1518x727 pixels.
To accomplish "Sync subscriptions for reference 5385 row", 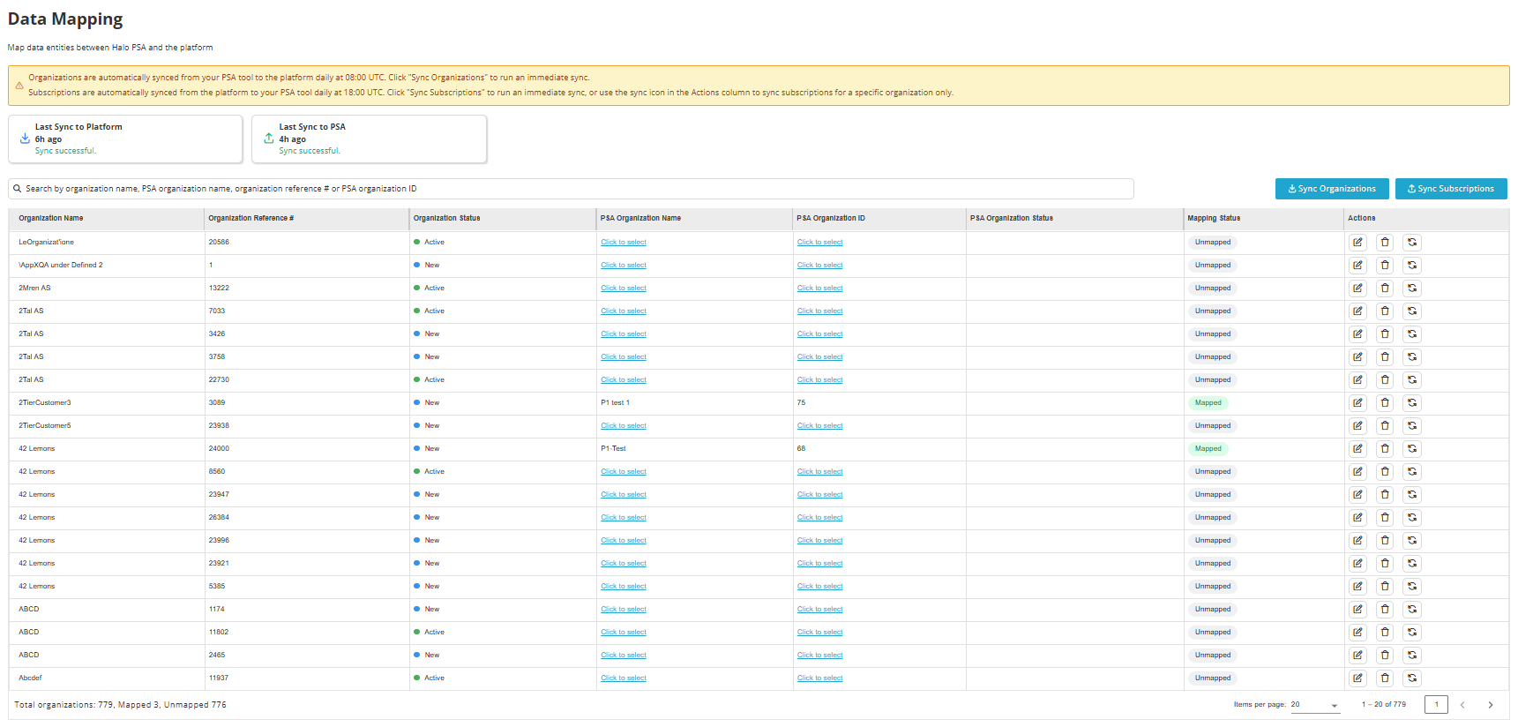I will coord(1412,586).
